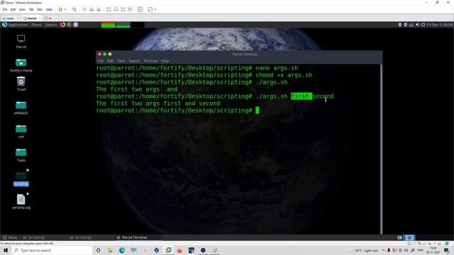Switch to the Home tab in VMware
The width and height of the screenshot is (454, 255).
pos(10,18)
